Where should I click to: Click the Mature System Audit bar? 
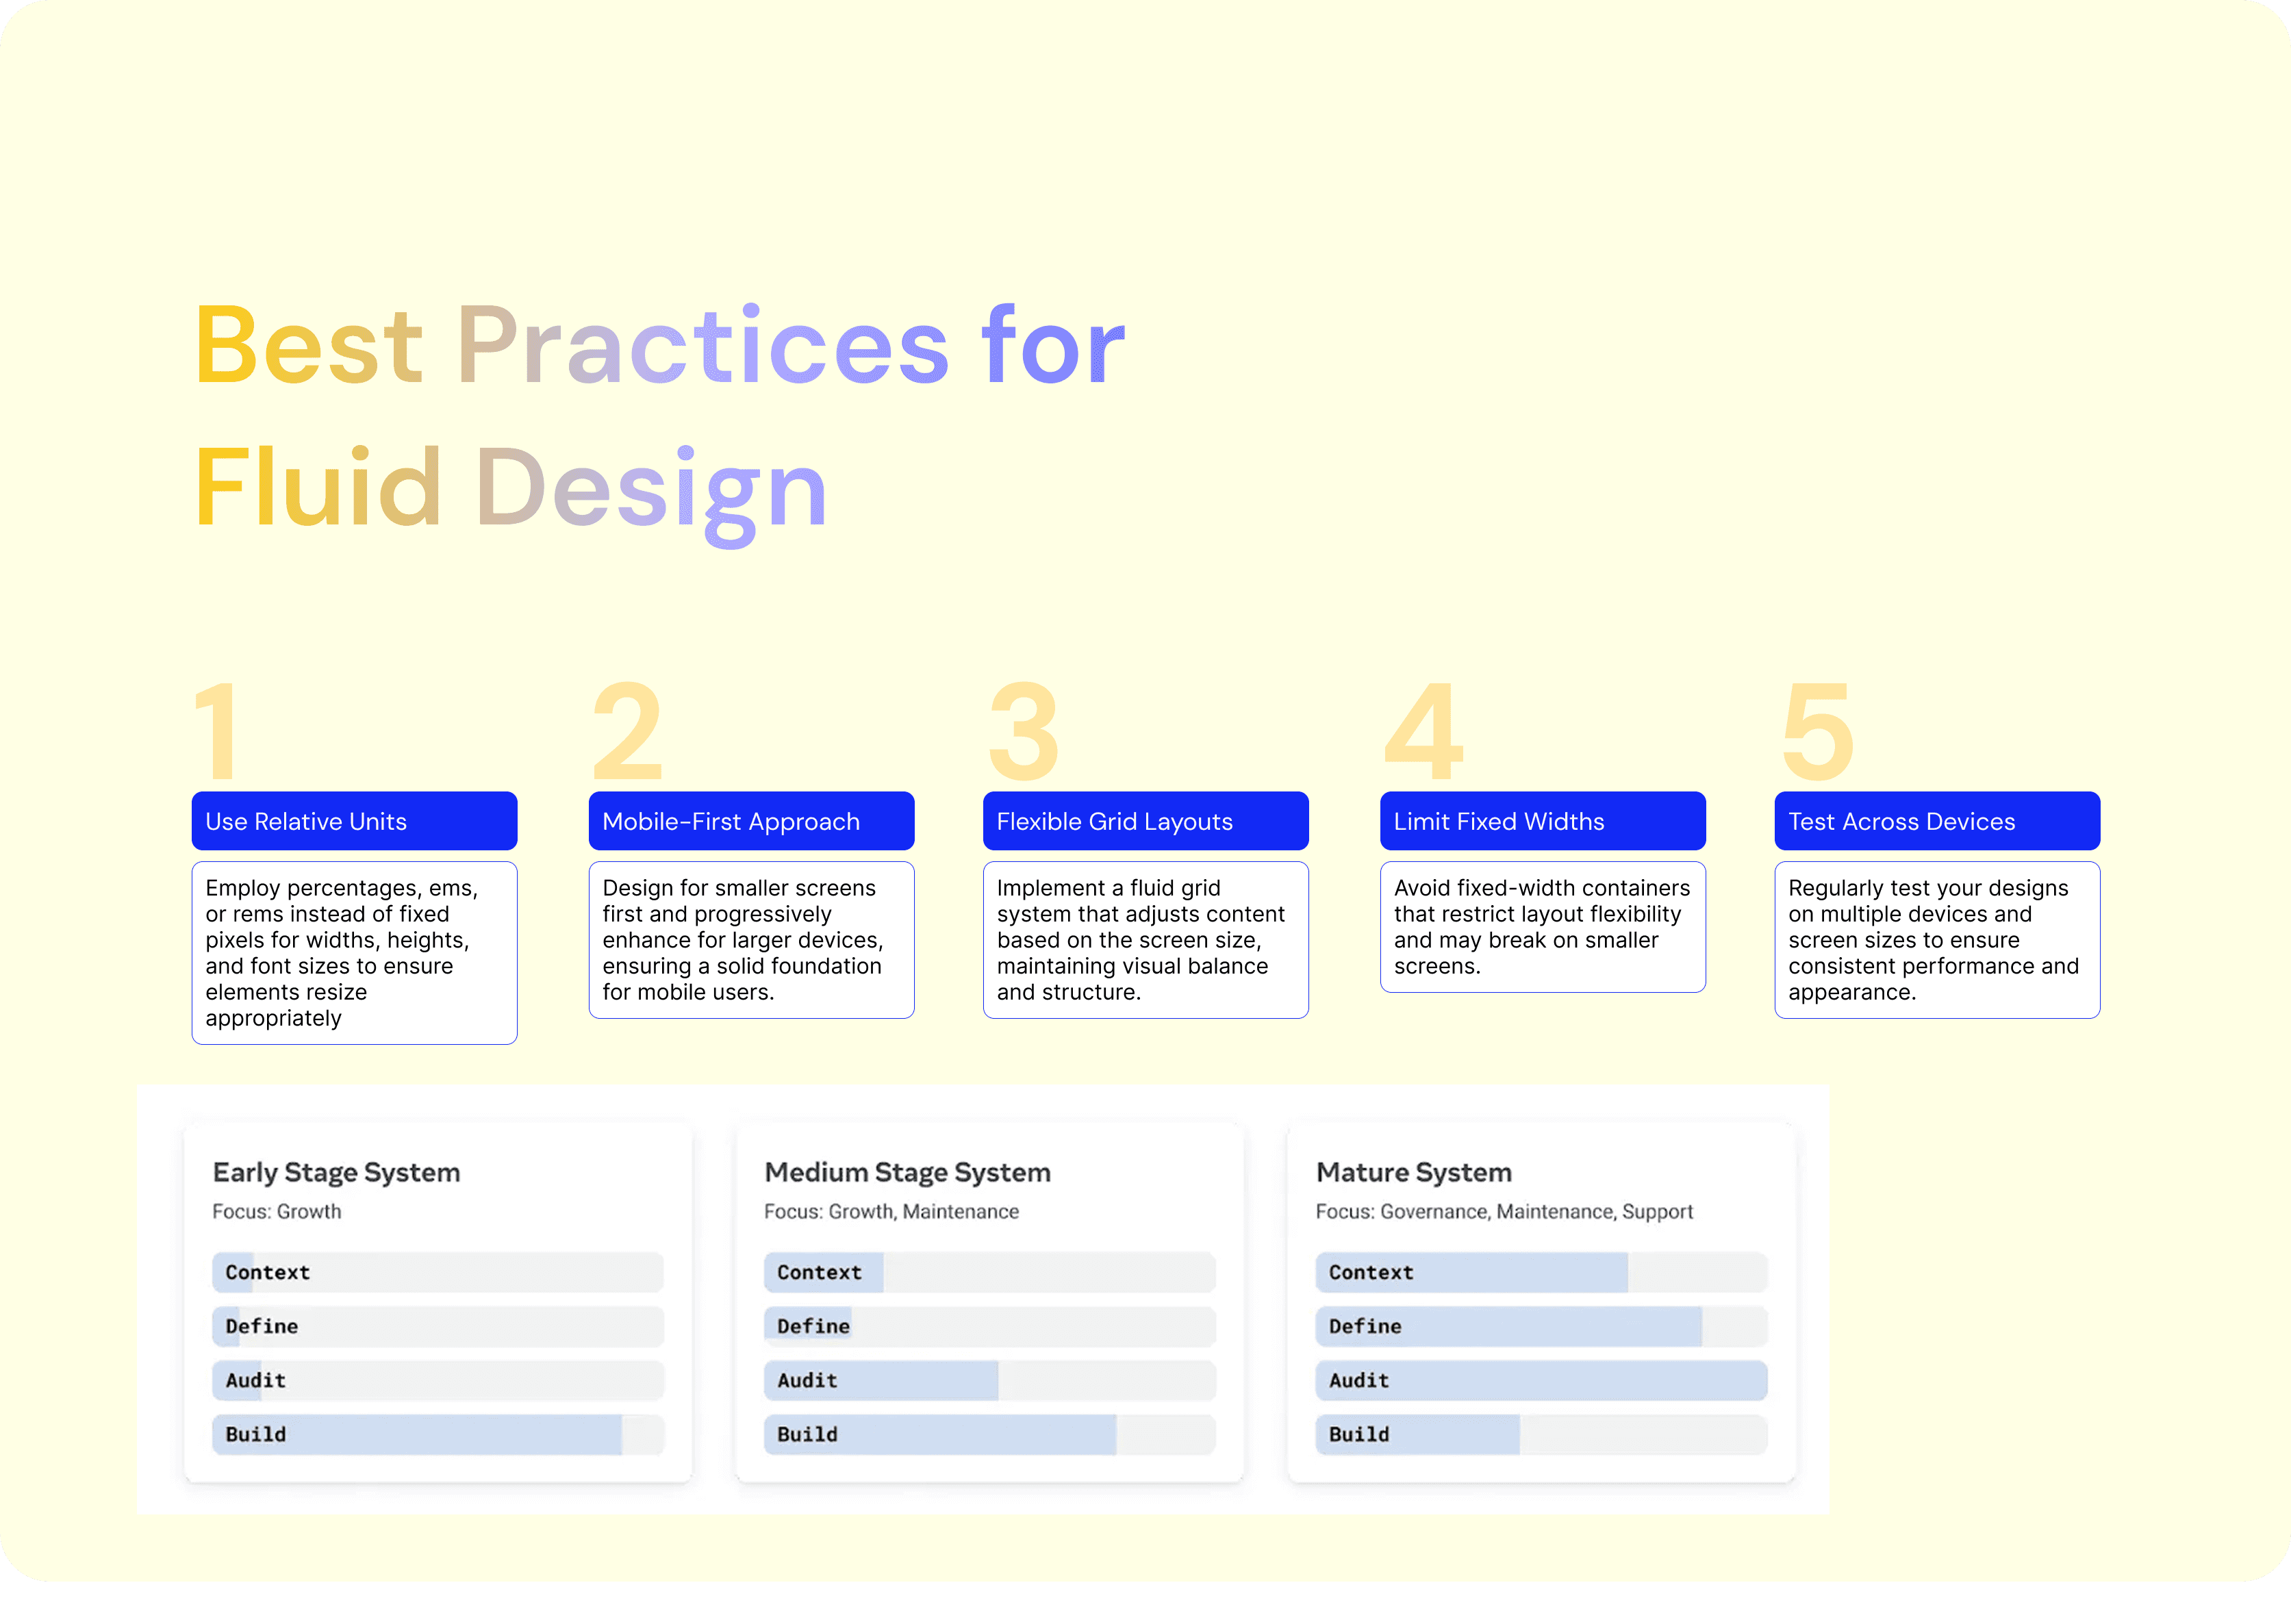1541,1380
